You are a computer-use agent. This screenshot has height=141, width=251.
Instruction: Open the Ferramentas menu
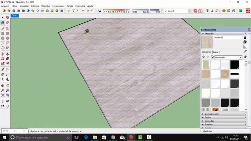pyautogui.click(x=58, y=6)
